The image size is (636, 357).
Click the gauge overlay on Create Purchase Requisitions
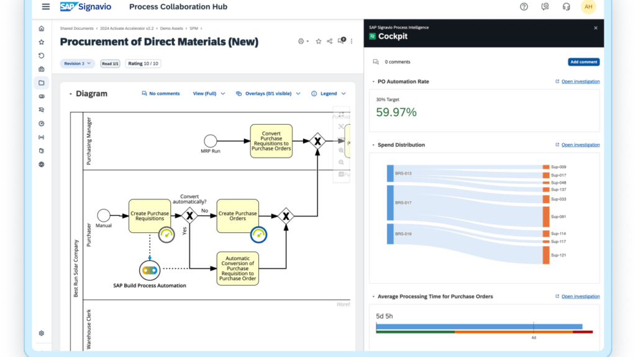[166, 235]
